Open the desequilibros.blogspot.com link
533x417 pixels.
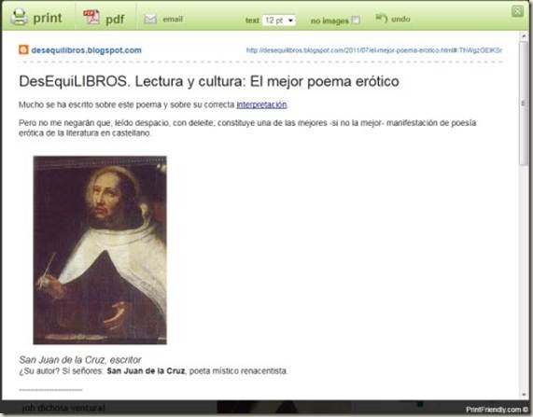pyautogui.click(x=86, y=50)
